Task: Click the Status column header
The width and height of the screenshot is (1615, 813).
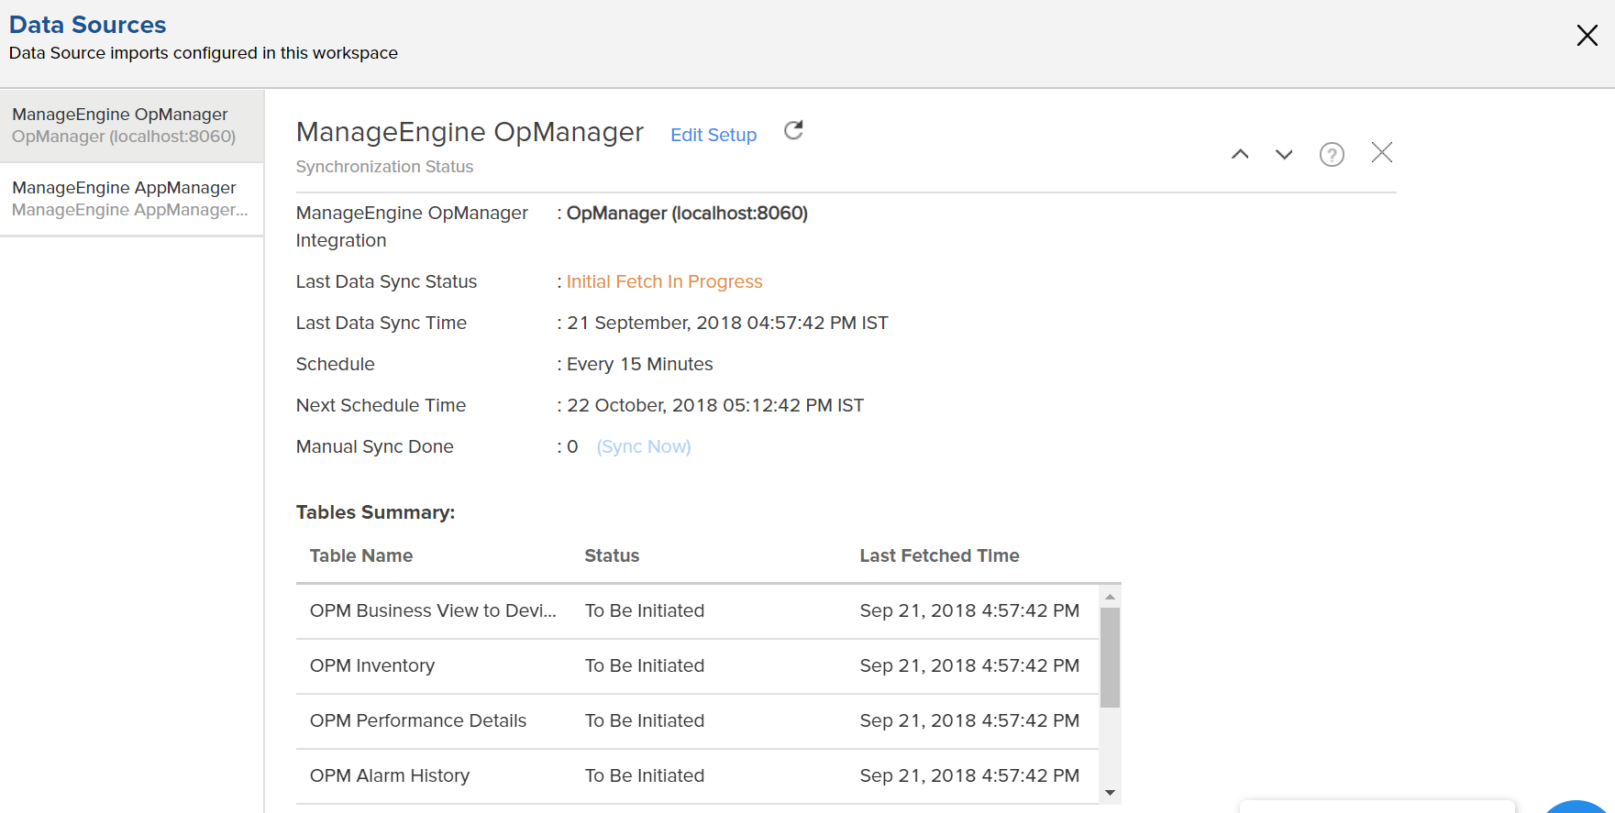Action: (x=612, y=555)
